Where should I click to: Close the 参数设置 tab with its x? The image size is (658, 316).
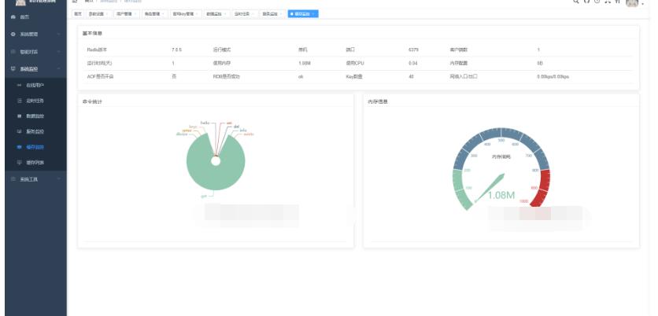(107, 14)
